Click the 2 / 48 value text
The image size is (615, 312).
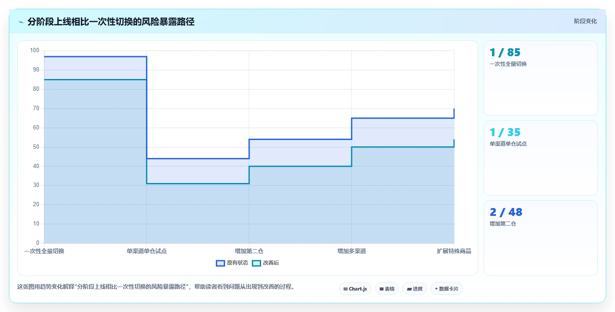coord(506,212)
